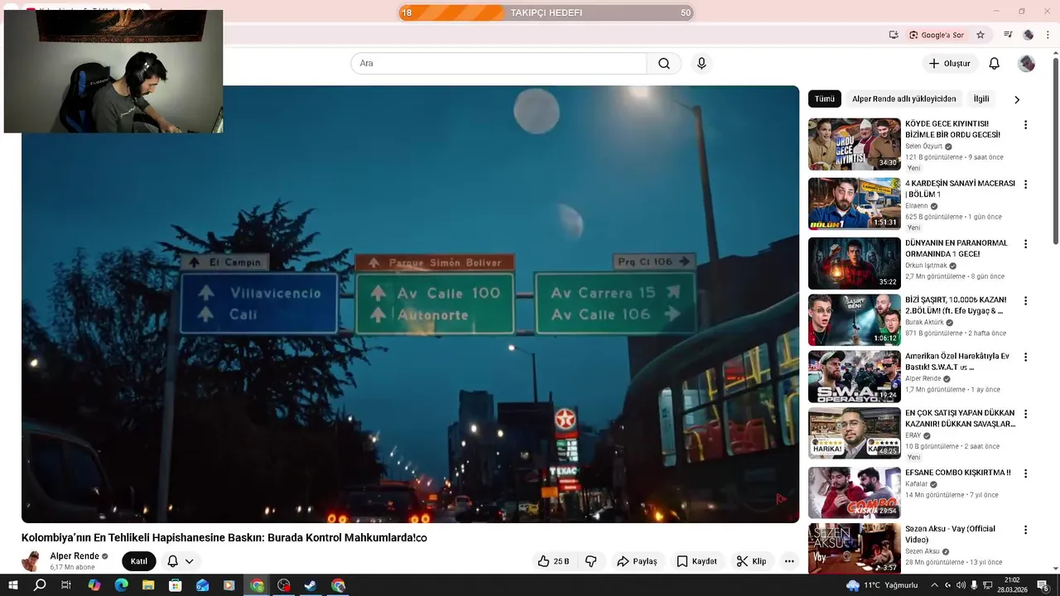This screenshot has height=596, width=1060.
Task: Open Chrome profile avatar in toolbar
Action: (x=1029, y=35)
